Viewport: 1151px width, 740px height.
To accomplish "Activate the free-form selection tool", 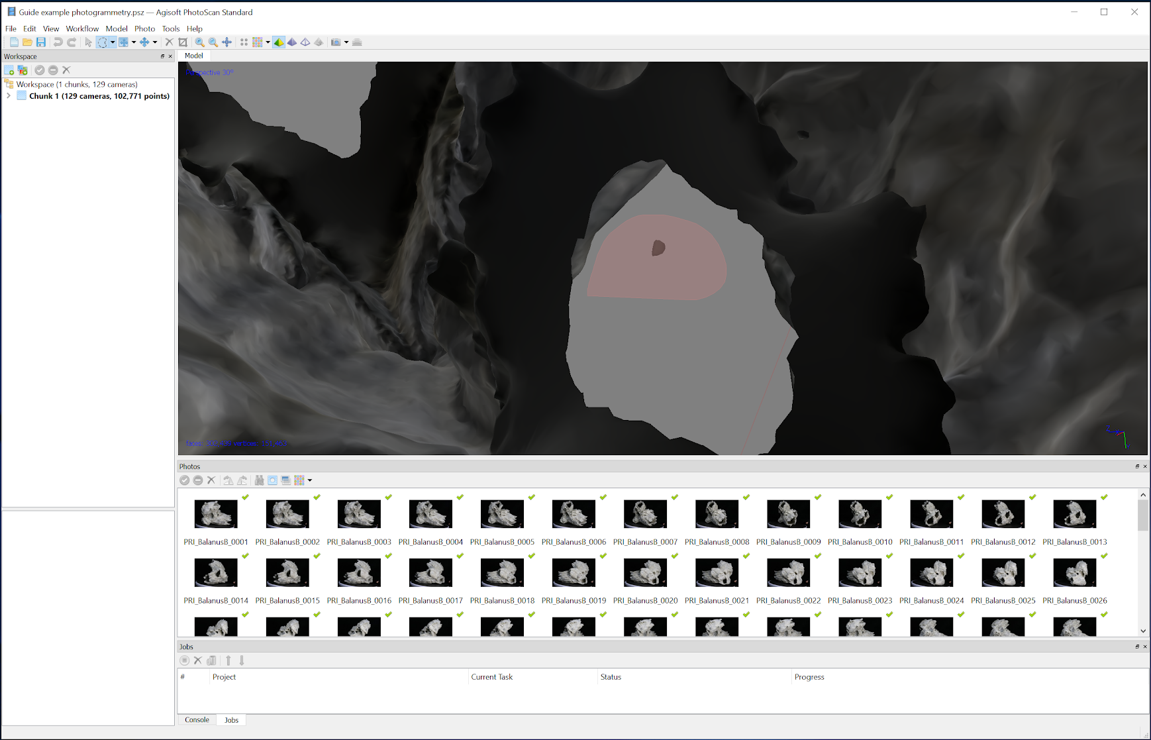I will point(103,42).
